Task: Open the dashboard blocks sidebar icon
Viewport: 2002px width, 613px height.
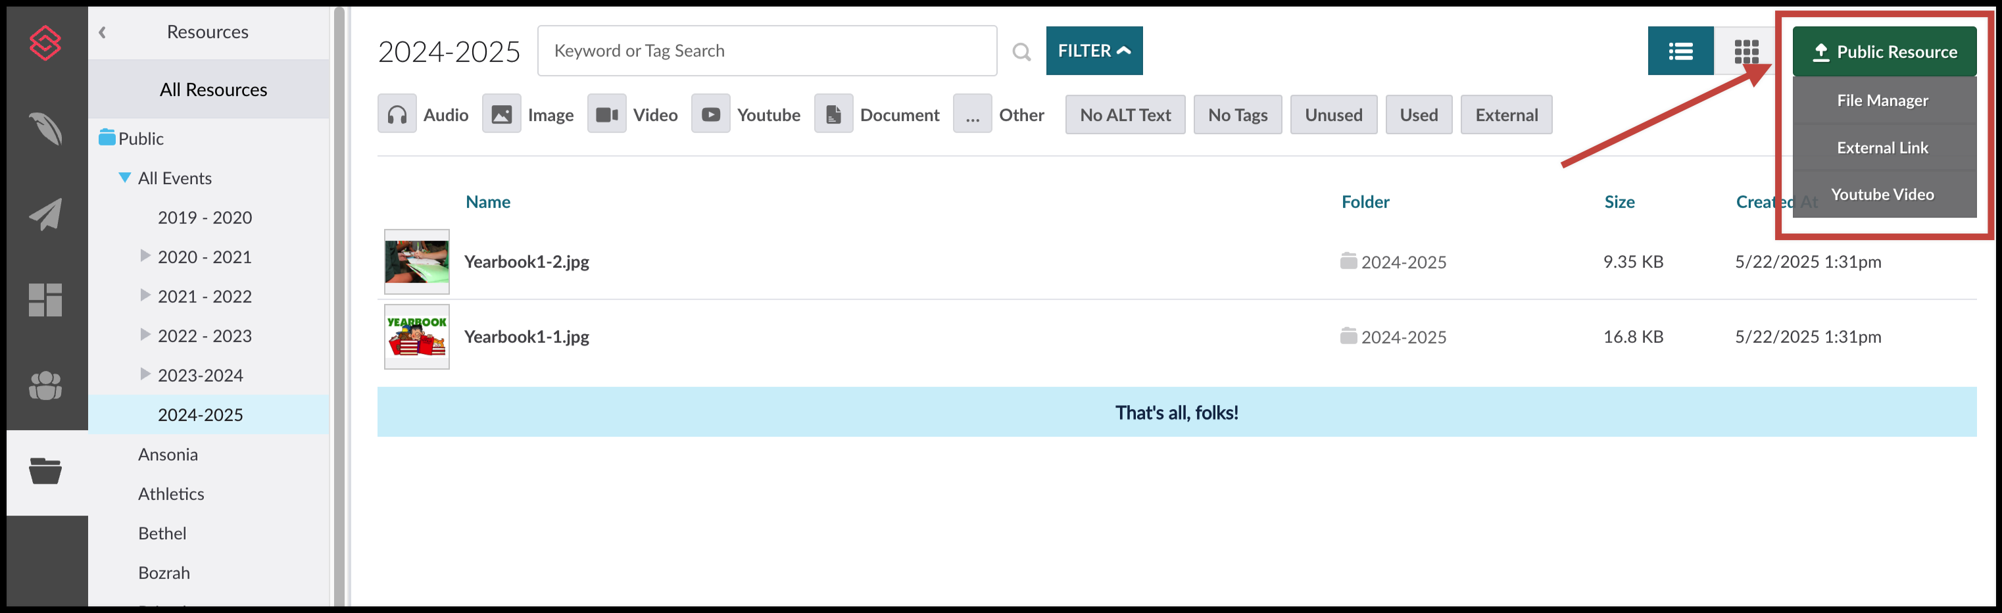Action: (45, 300)
